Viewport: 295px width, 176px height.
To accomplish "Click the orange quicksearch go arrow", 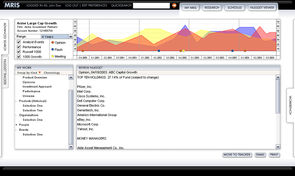I will coord(174,6).
